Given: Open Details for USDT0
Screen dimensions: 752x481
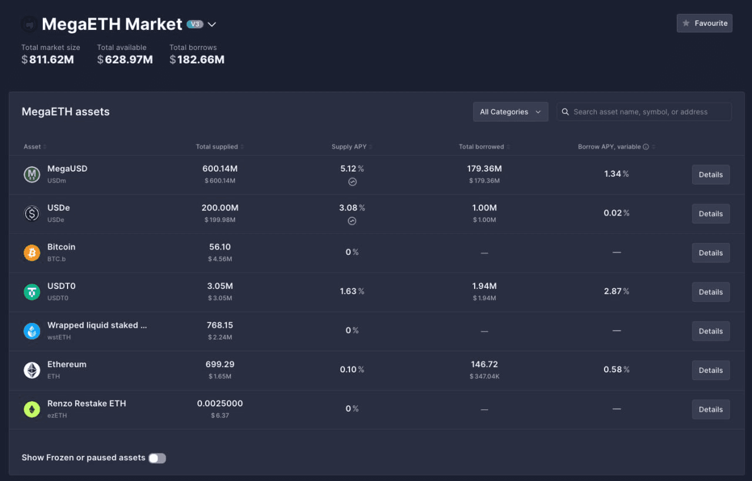Looking at the screenshot, I should (x=711, y=292).
